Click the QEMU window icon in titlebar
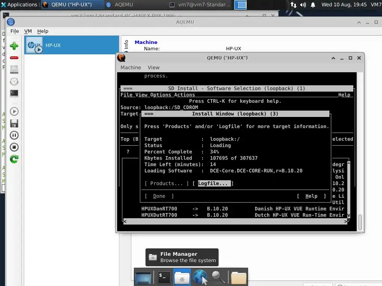 121,58
